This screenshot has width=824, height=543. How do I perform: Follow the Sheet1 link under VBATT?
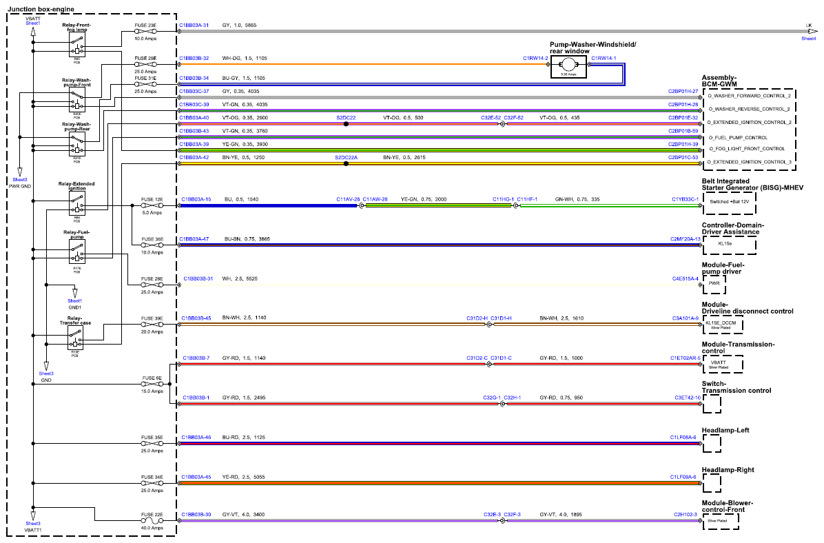(33, 23)
